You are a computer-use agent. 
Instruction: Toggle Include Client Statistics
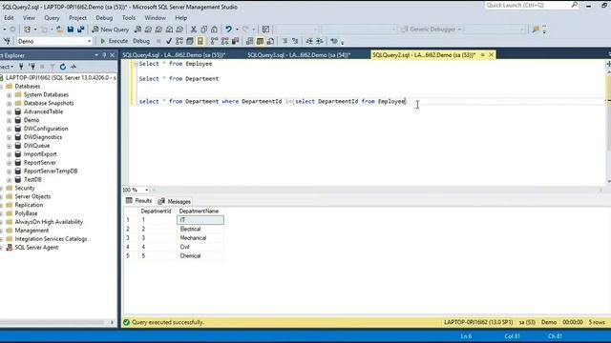pos(236,41)
